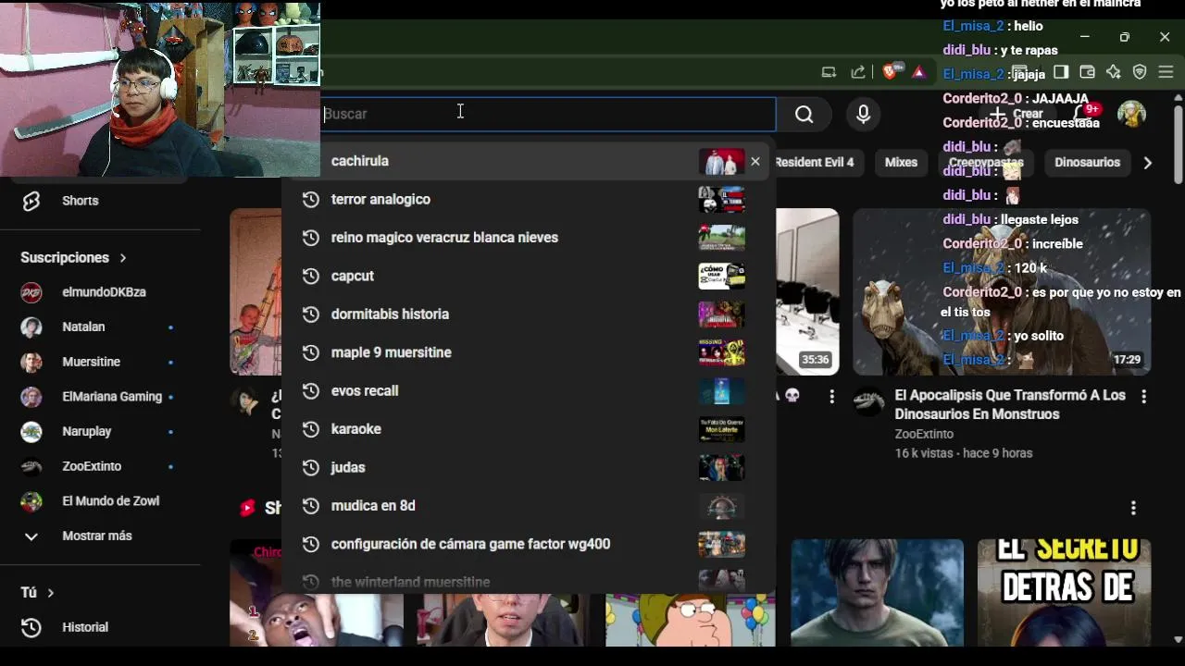Click the Historial label in the sidebar
The height and width of the screenshot is (666, 1185).
[x=85, y=627]
